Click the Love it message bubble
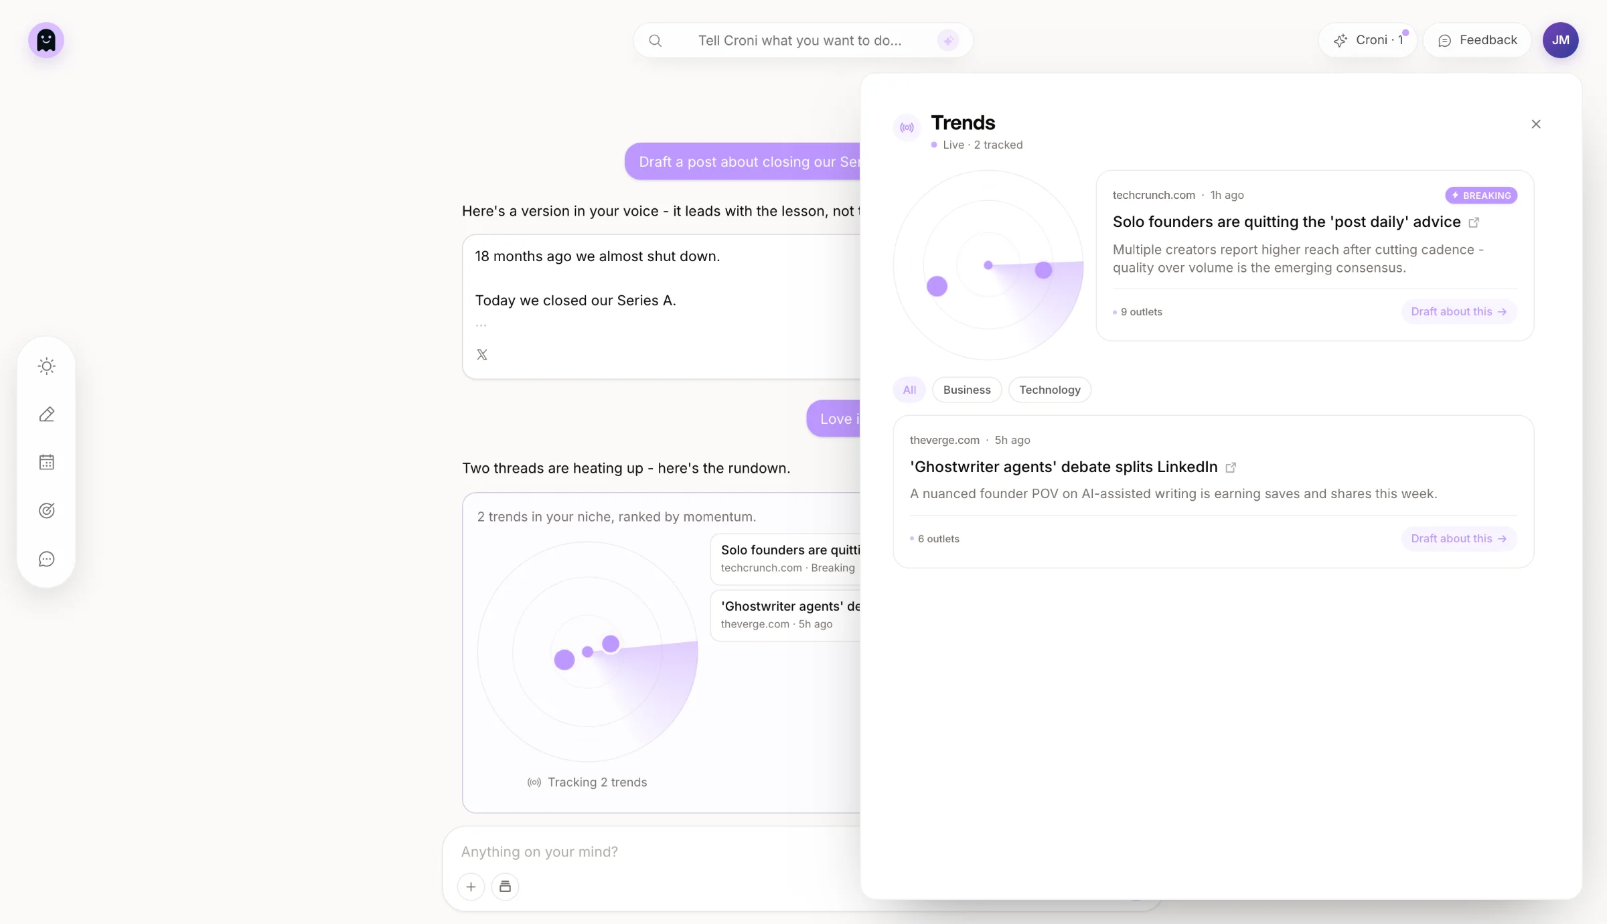1607x924 pixels. pyautogui.click(x=834, y=418)
